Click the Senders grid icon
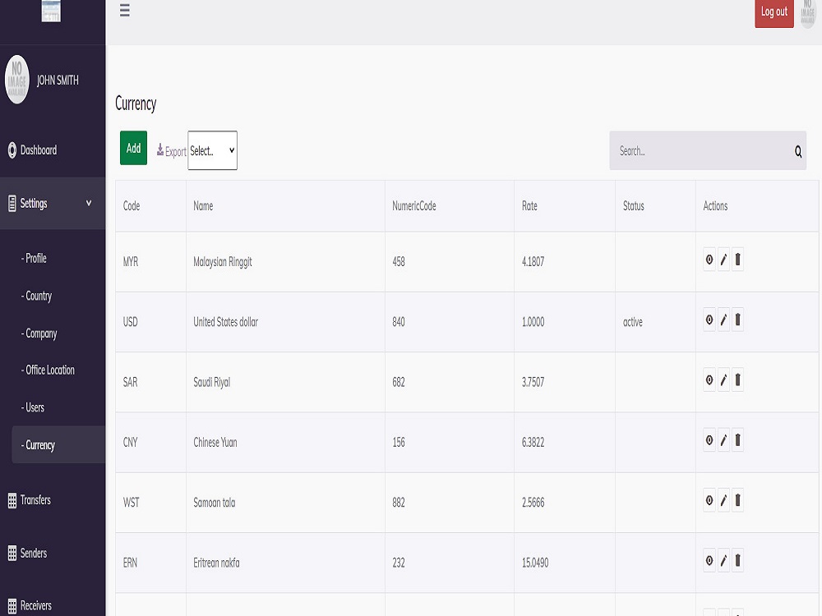Image resolution: width=822 pixels, height=616 pixels. point(12,553)
